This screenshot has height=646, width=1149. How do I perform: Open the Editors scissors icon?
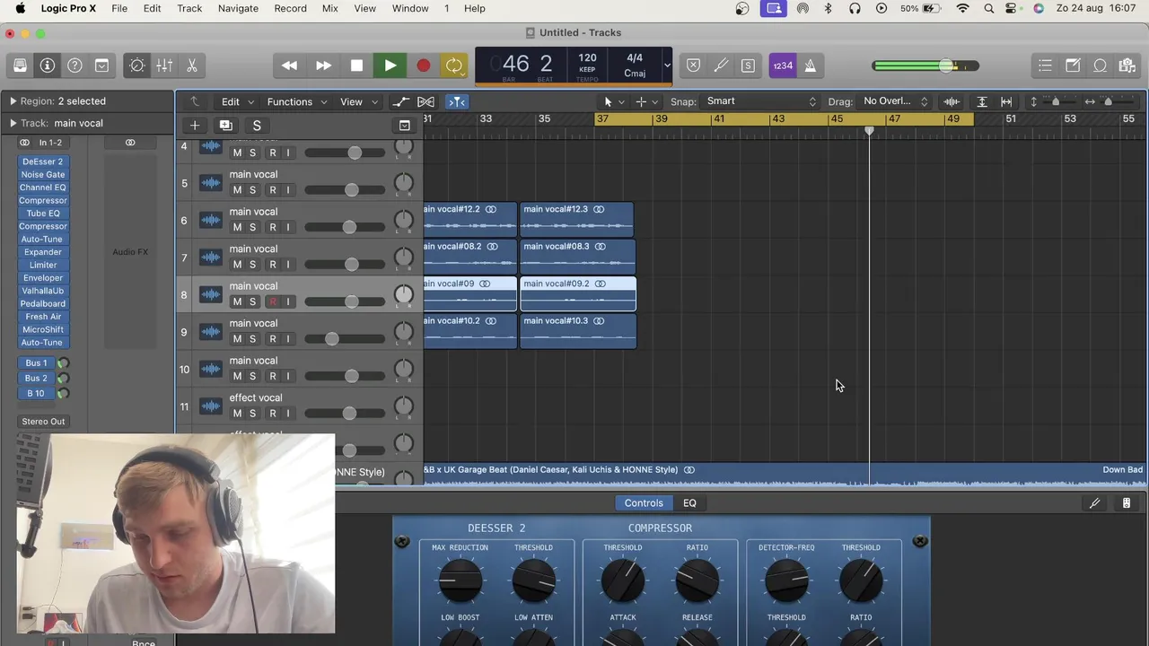coord(191,65)
